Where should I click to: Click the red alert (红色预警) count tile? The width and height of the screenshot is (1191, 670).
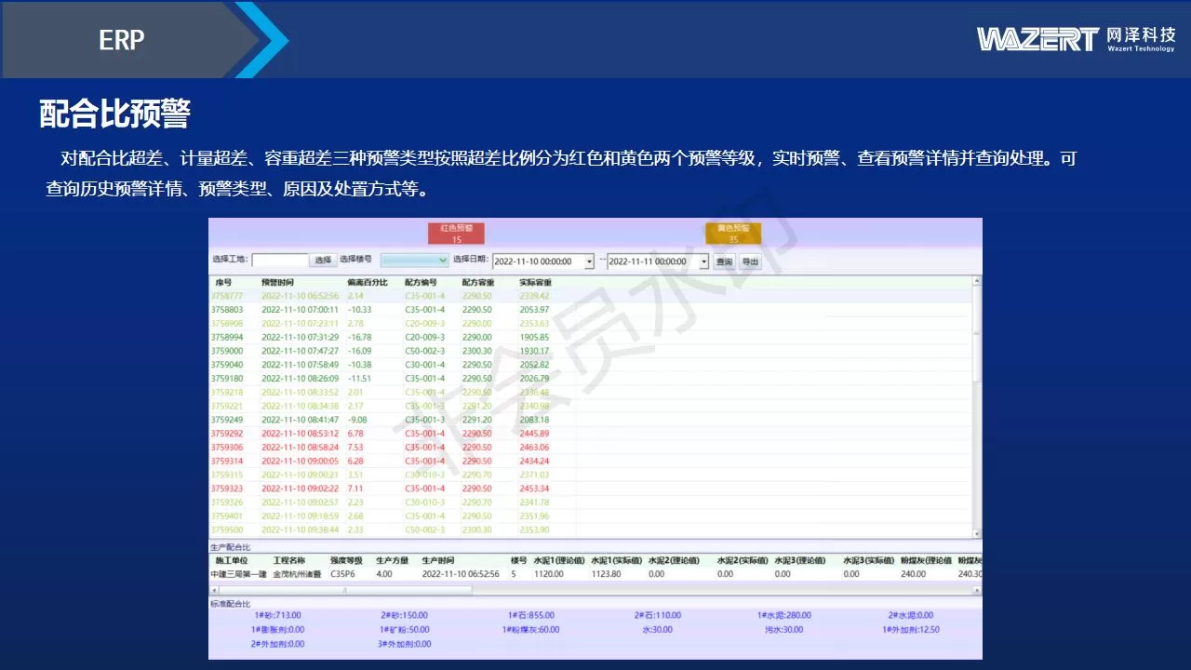click(456, 234)
